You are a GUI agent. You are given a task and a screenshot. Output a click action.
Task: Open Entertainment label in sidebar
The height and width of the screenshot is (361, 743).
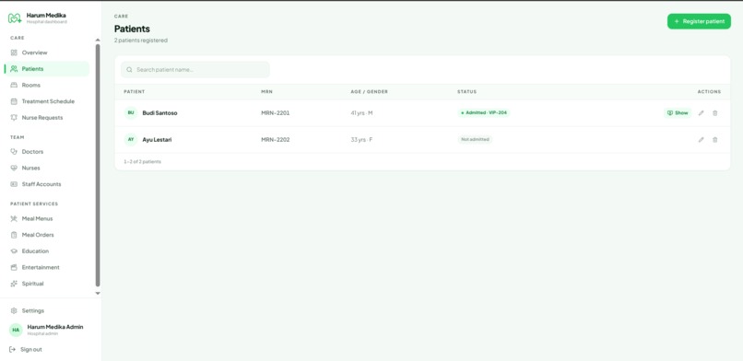pyautogui.click(x=41, y=267)
